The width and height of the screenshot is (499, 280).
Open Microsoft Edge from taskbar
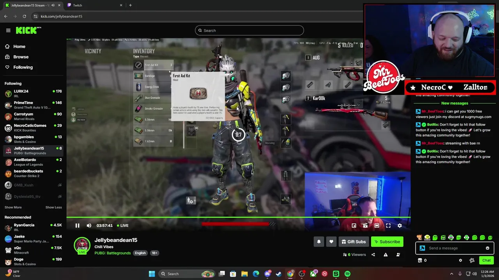tap(256, 274)
